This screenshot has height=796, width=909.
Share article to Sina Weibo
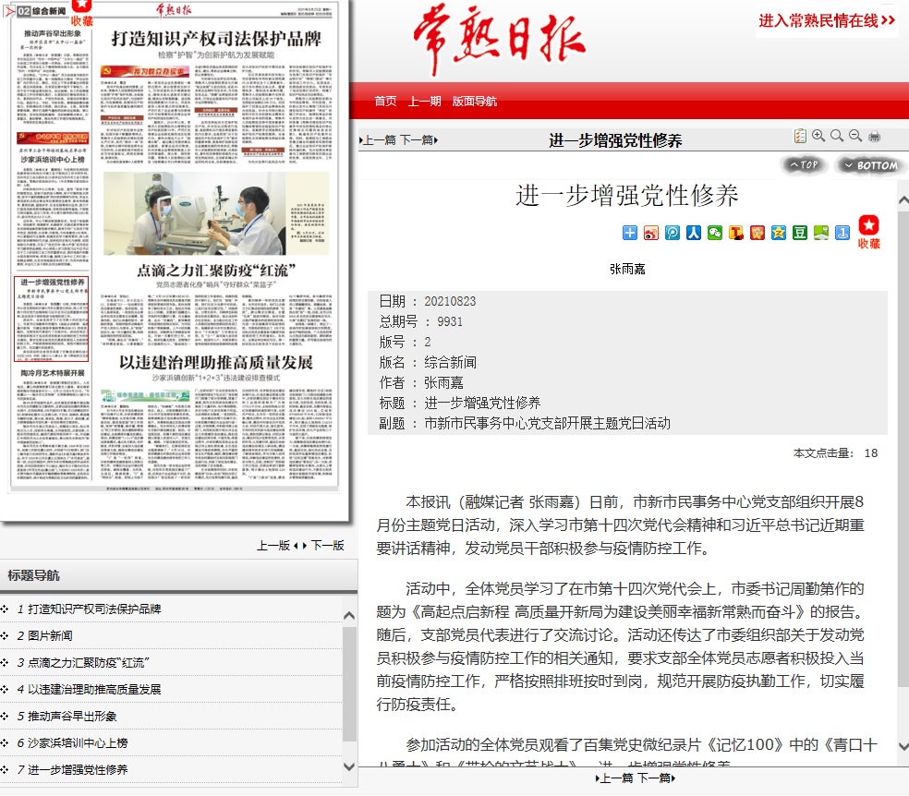pyautogui.click(x=651, y=233)
